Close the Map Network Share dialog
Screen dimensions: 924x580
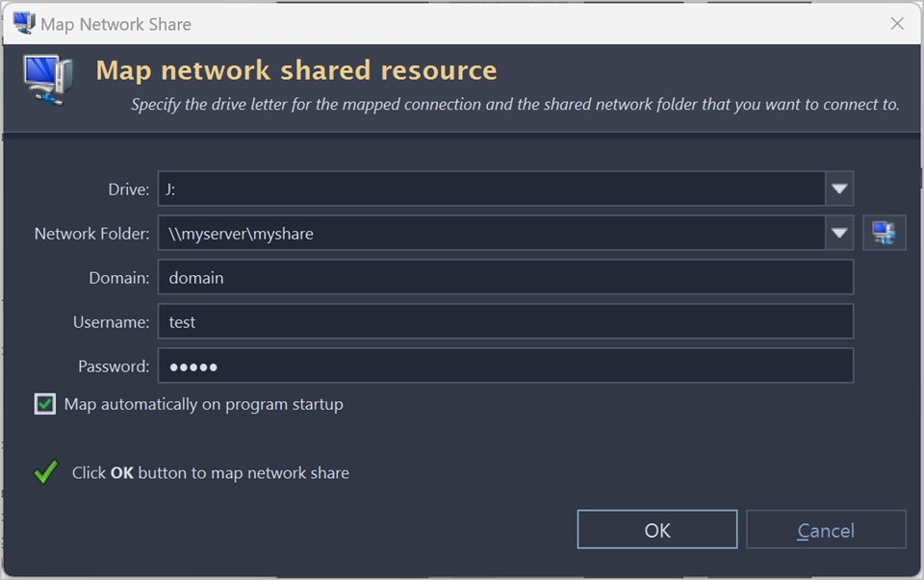[x=897, y=24]
